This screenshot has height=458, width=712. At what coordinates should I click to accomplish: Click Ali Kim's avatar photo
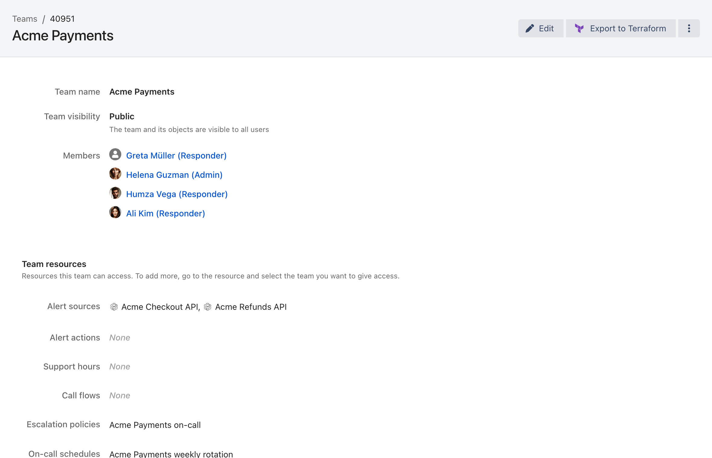[x=115, y=212]
